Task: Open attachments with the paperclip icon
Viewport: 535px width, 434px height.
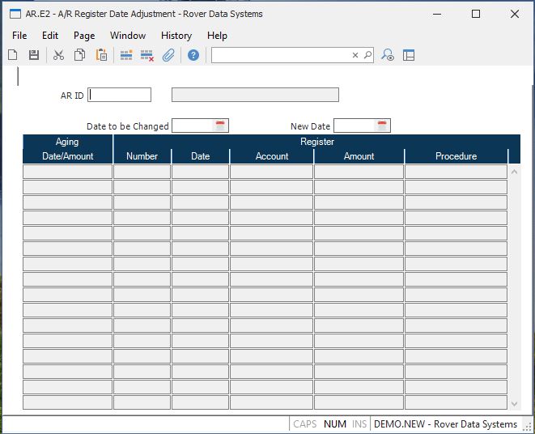Action: coord(168,55)
